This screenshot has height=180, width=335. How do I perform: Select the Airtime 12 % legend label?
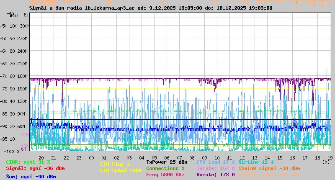point(256,162)
